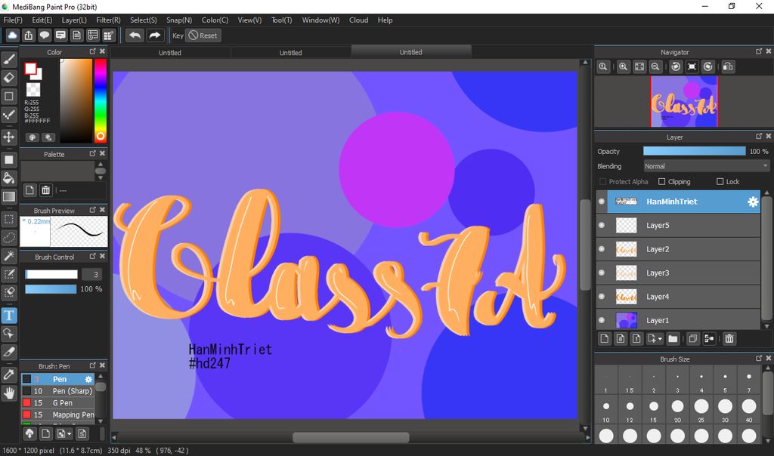Click the rainbow hue strip

point(101,100)
